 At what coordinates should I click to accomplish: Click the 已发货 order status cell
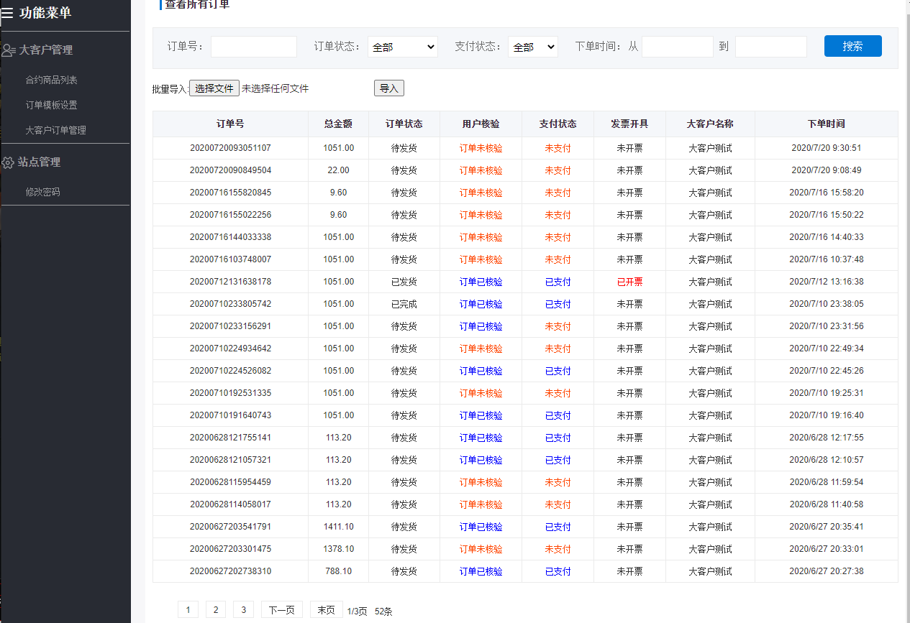(x=404, y=282)
